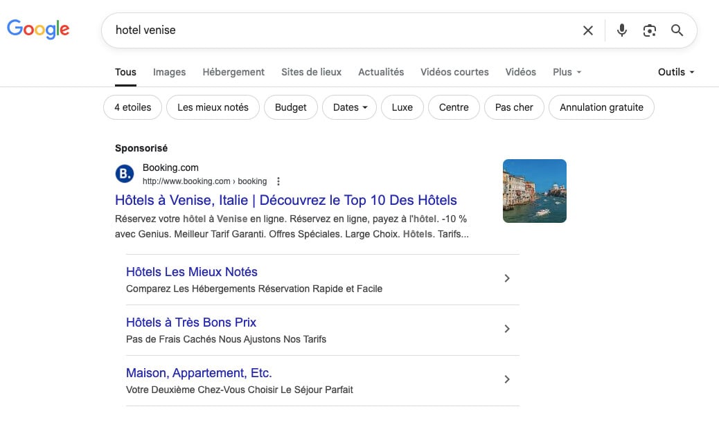Open the Dates dropdown chip
This screenshot has height=427, width=719.
click(350, 107)
